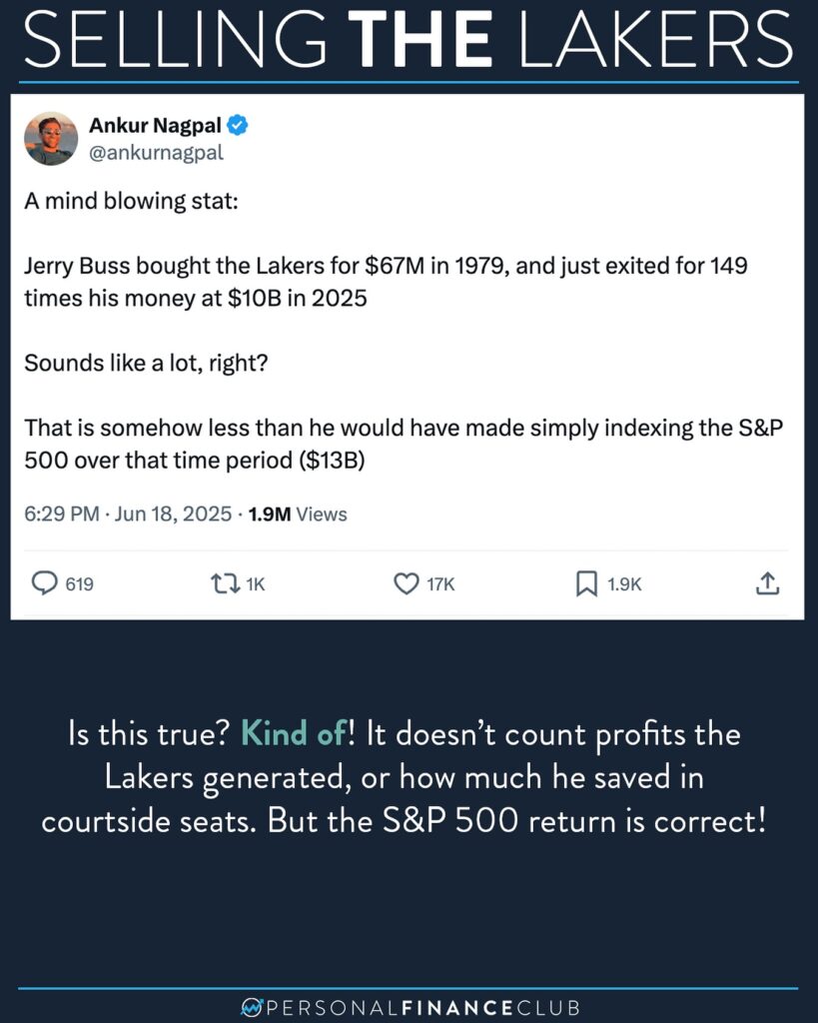Image resolution: width=818 pixels, height=1023 pixels.
Task: Open the @ankurnagpal handle link
Action: click(x=156, y=153)
